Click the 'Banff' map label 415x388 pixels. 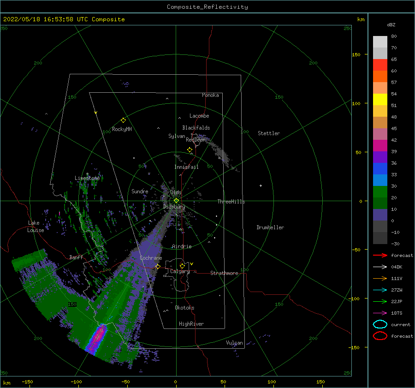(76, 257)
